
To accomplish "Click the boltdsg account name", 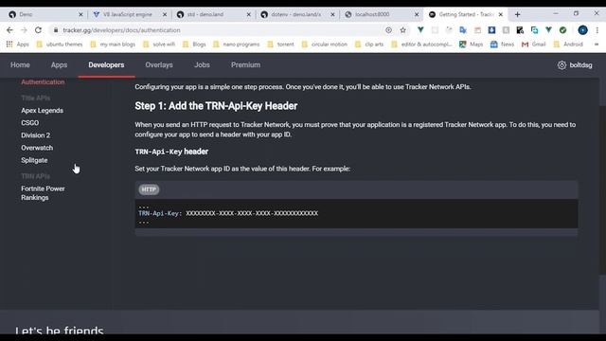I will [580, 65].
